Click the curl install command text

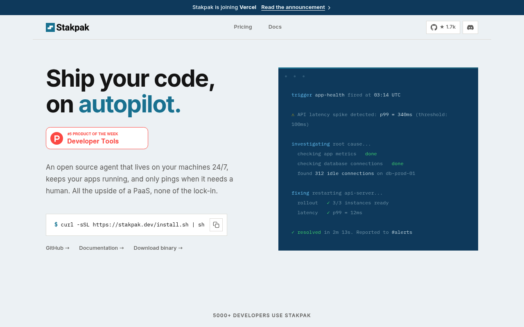tap(133, 225)
